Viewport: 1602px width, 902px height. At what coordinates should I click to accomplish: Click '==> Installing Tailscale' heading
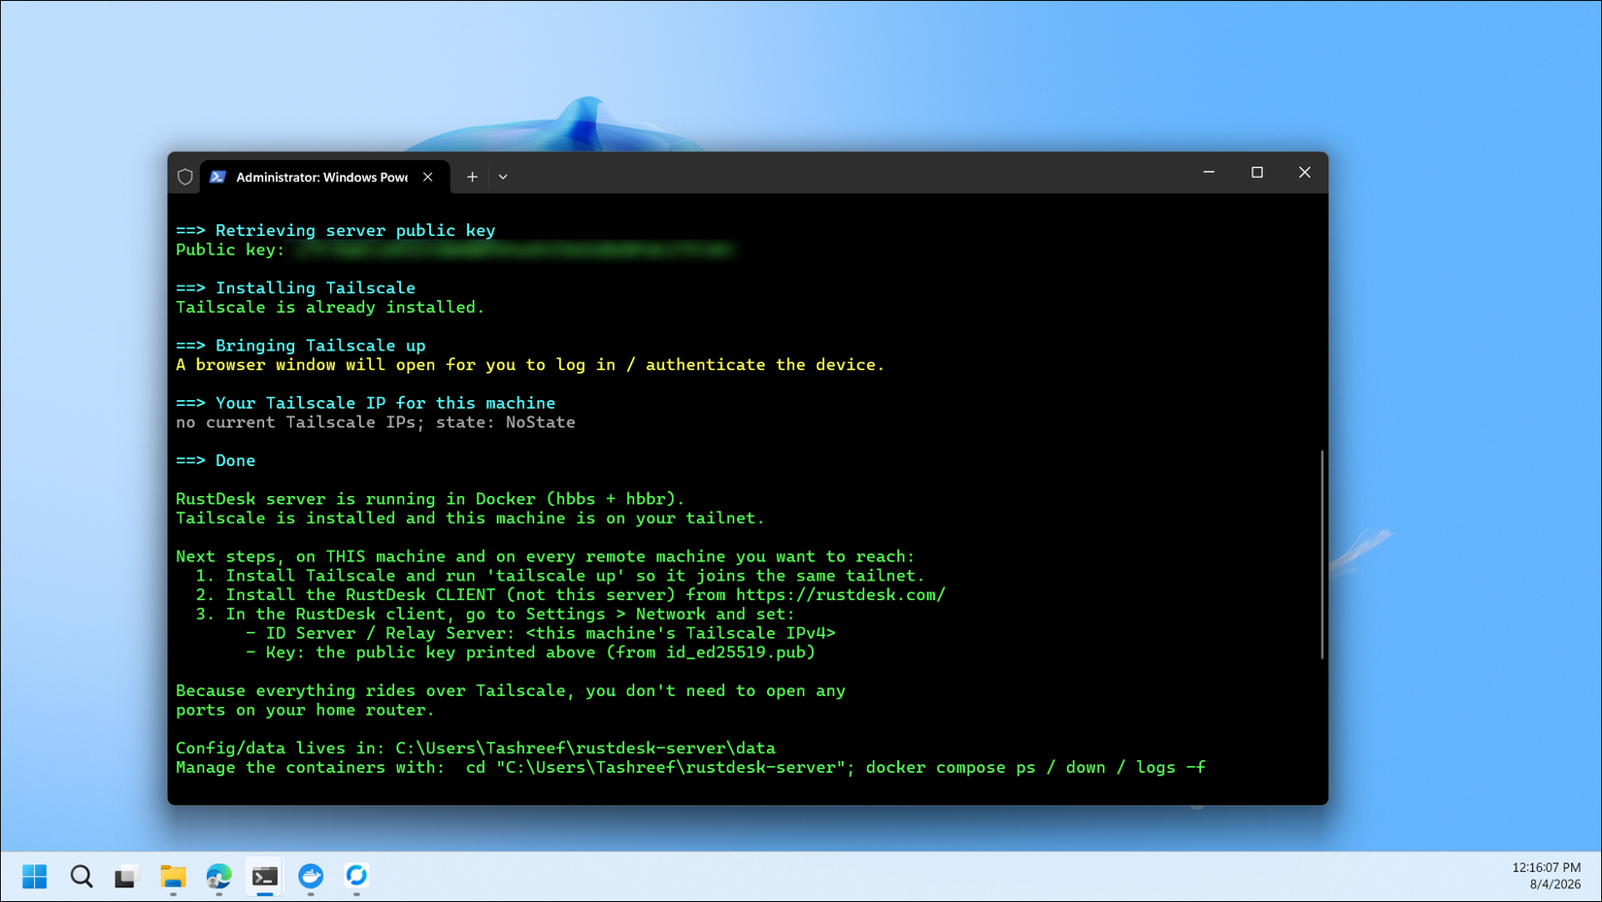[x=296, y=288]
